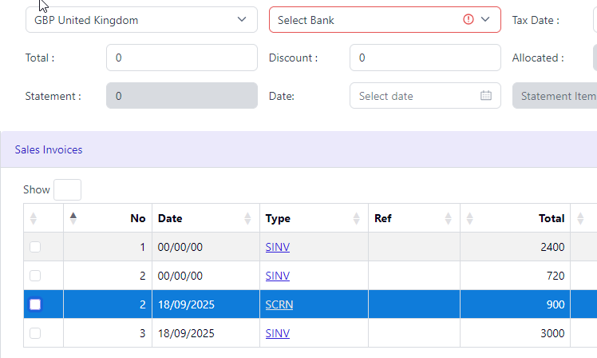Screen dimensions: 597x358
Task: Tick checkbox for the SCRN 900 row
Action: [35, 304]
